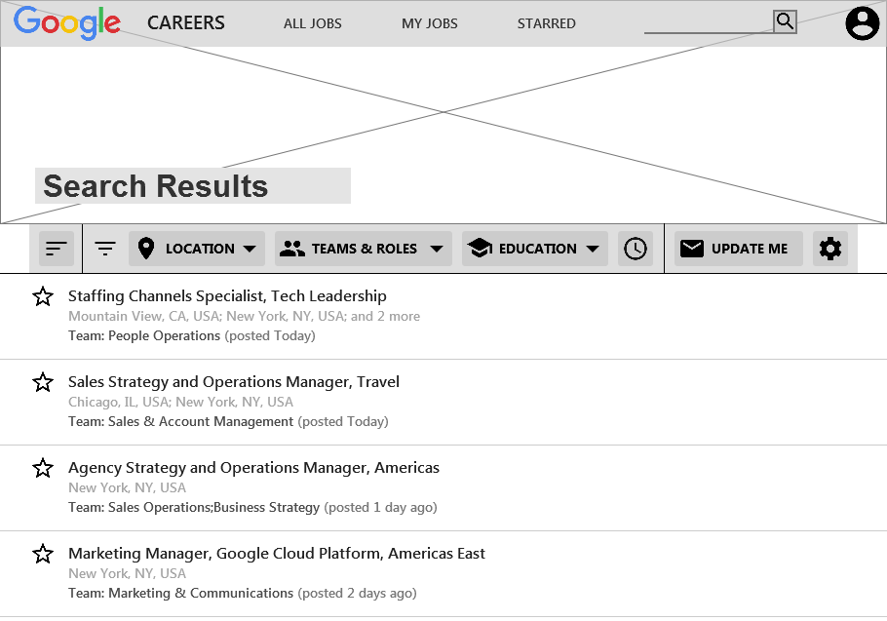The width and height of the screenshot is (887, 621).
Task: Open Marketing Manager, Google Cloud Platform listing
Action: pyautogui.click(x=277, y=553)
